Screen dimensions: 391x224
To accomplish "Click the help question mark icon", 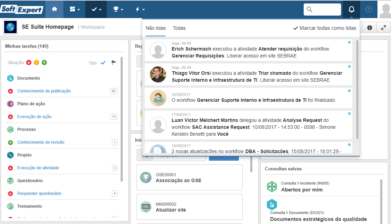I will click(368, 9).
